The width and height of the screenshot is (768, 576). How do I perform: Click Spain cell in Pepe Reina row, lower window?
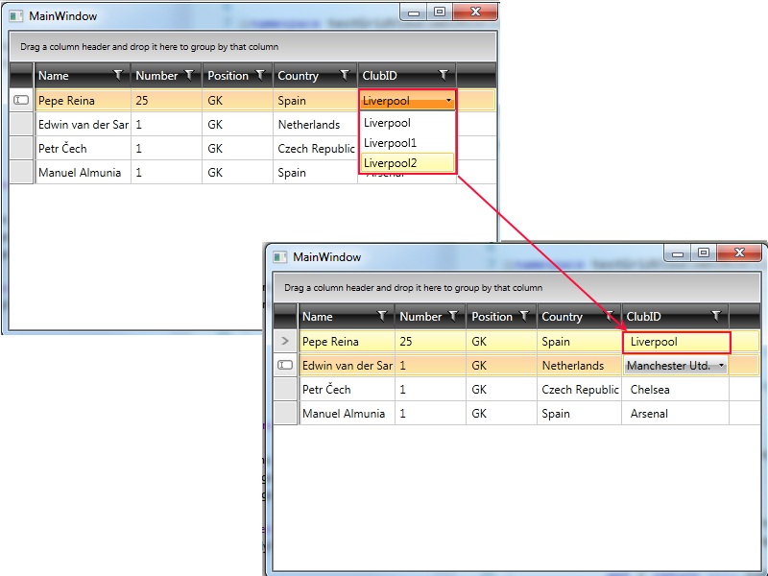(x=579, y=342)
